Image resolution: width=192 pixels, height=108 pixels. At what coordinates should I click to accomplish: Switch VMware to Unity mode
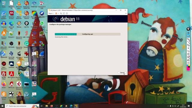(67, 13)
